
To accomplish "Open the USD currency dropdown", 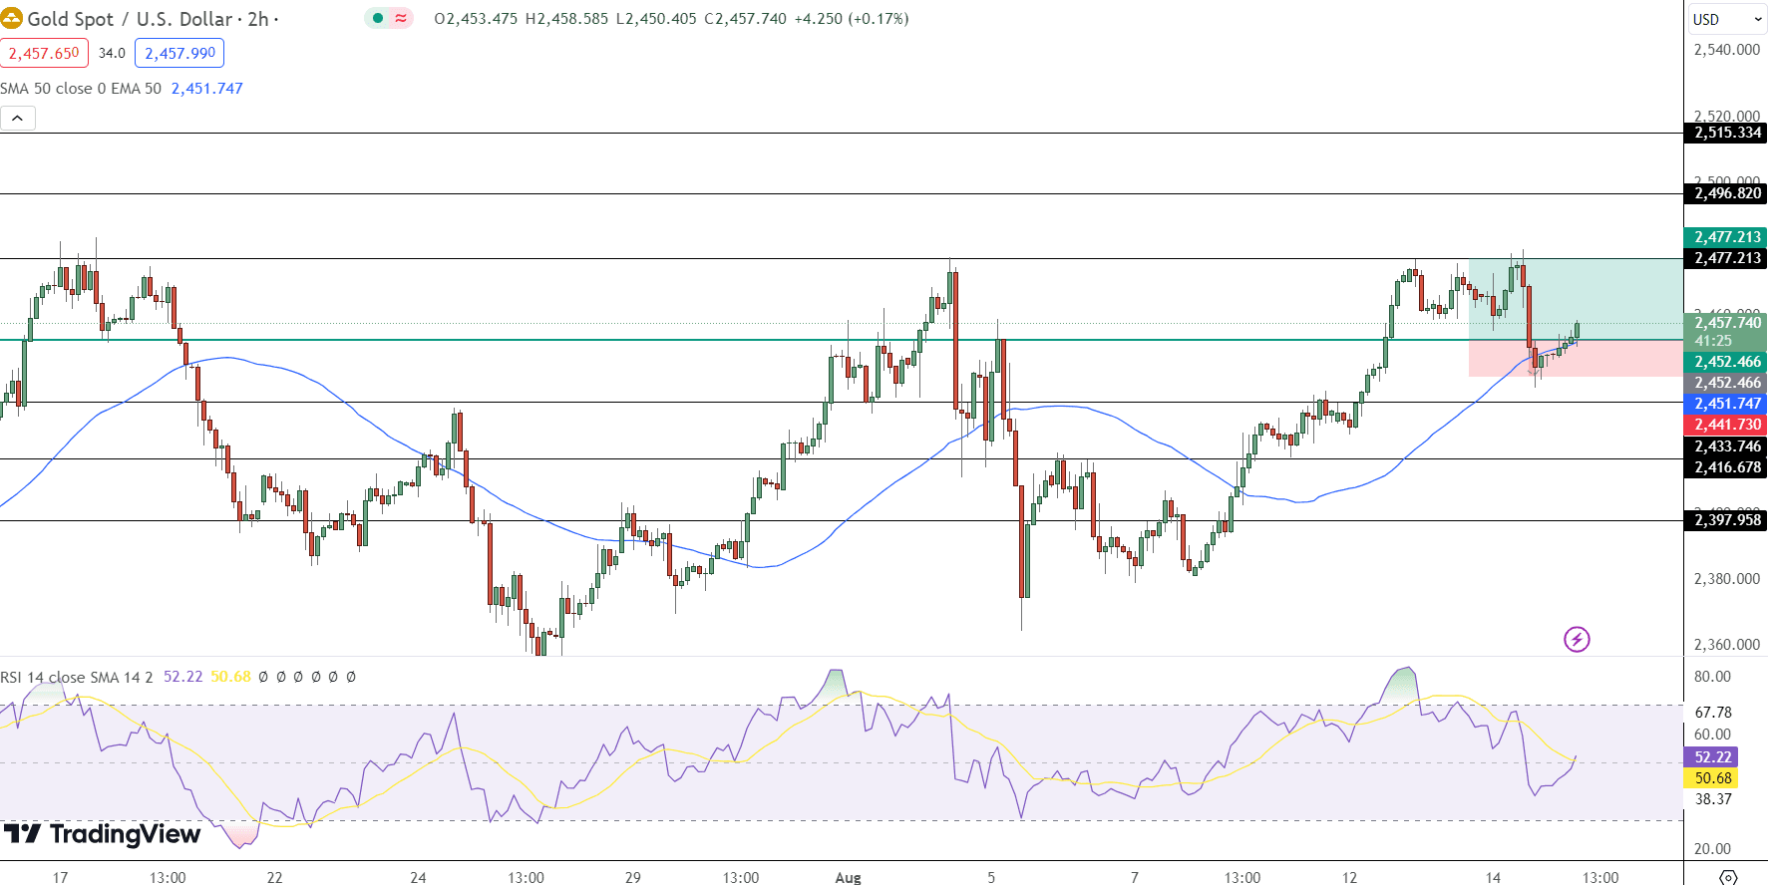I will [x=1727, y=19].
